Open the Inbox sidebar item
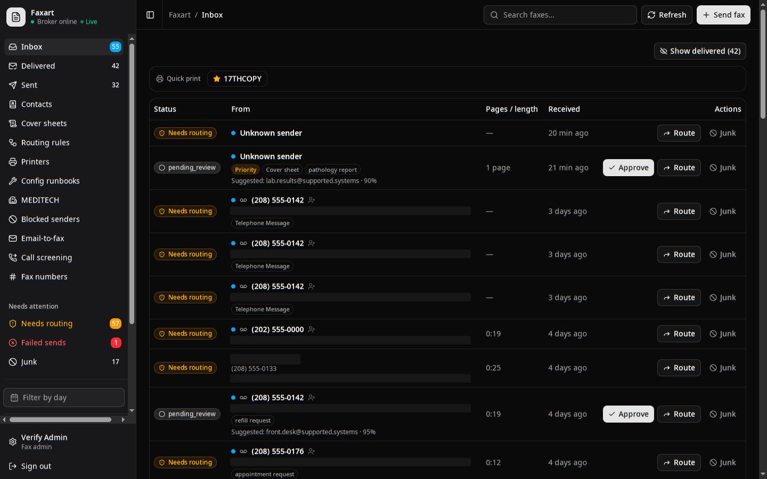This screenshot has width=767, height=479. (64, 47)
